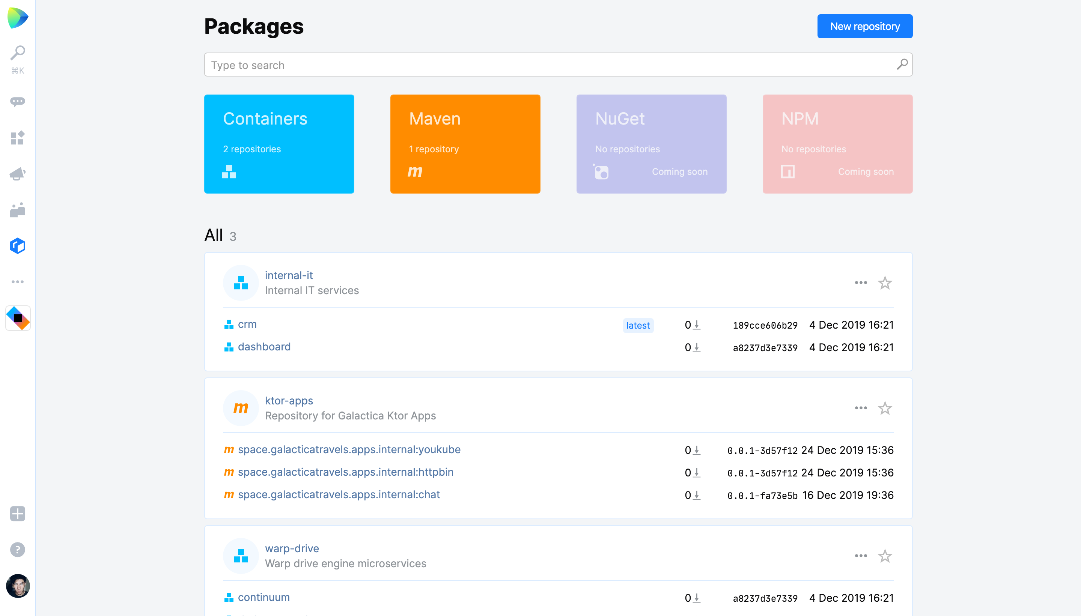Viewport: 1081px width, 616px height.
Task: Open the internal-it repository link
Action: (x=289, y=275)
